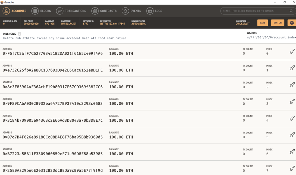
Task: Select address 0x25E0Aa29be6E2e312B2DdcBEDa9cB9a5E77f9f9d
Action: (53, 170)
